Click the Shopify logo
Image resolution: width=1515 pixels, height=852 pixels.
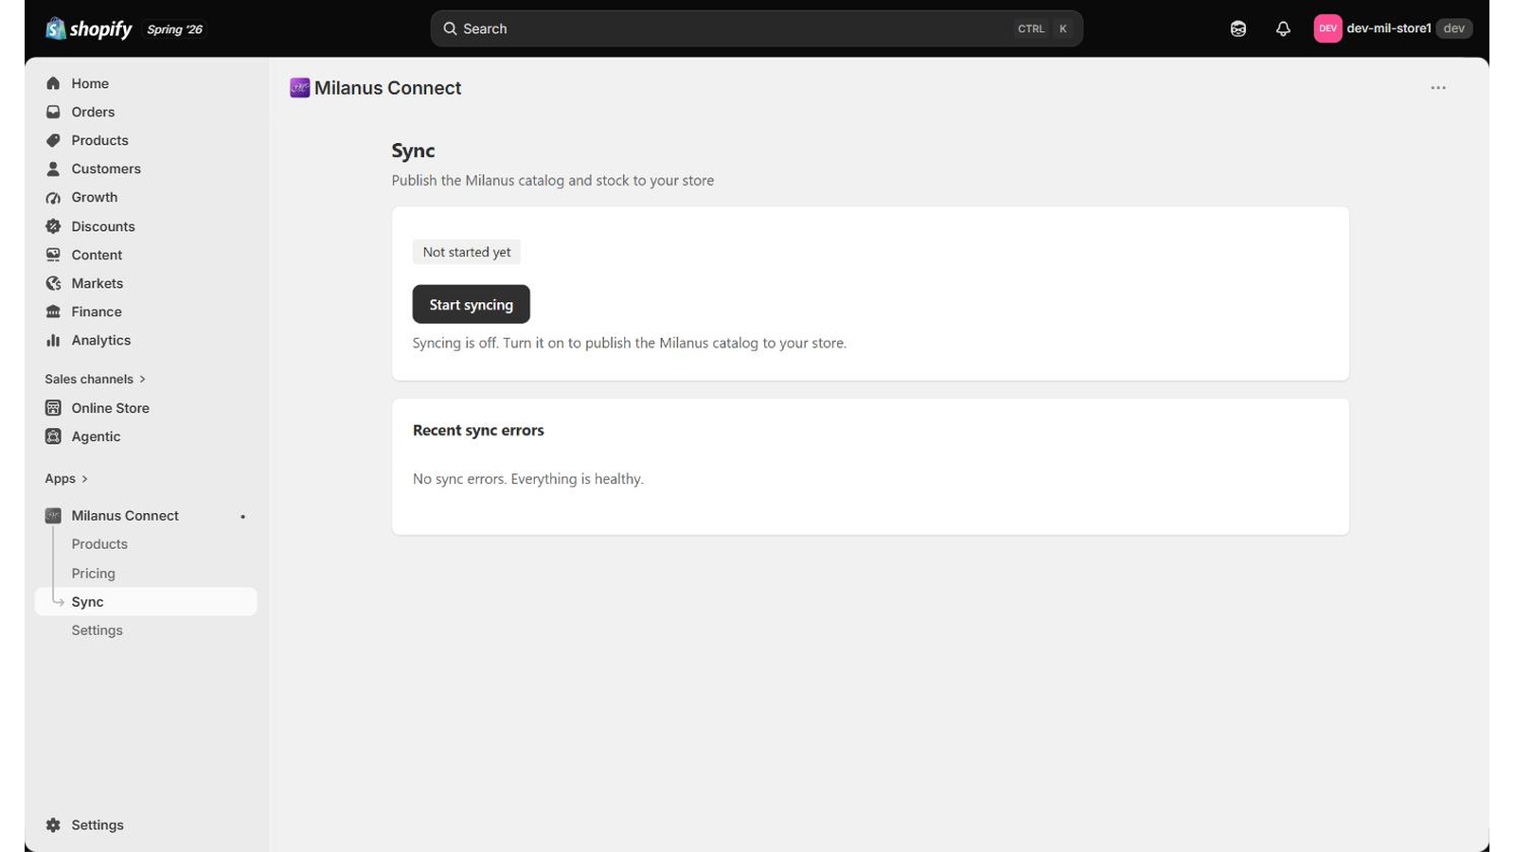(89, 29)
